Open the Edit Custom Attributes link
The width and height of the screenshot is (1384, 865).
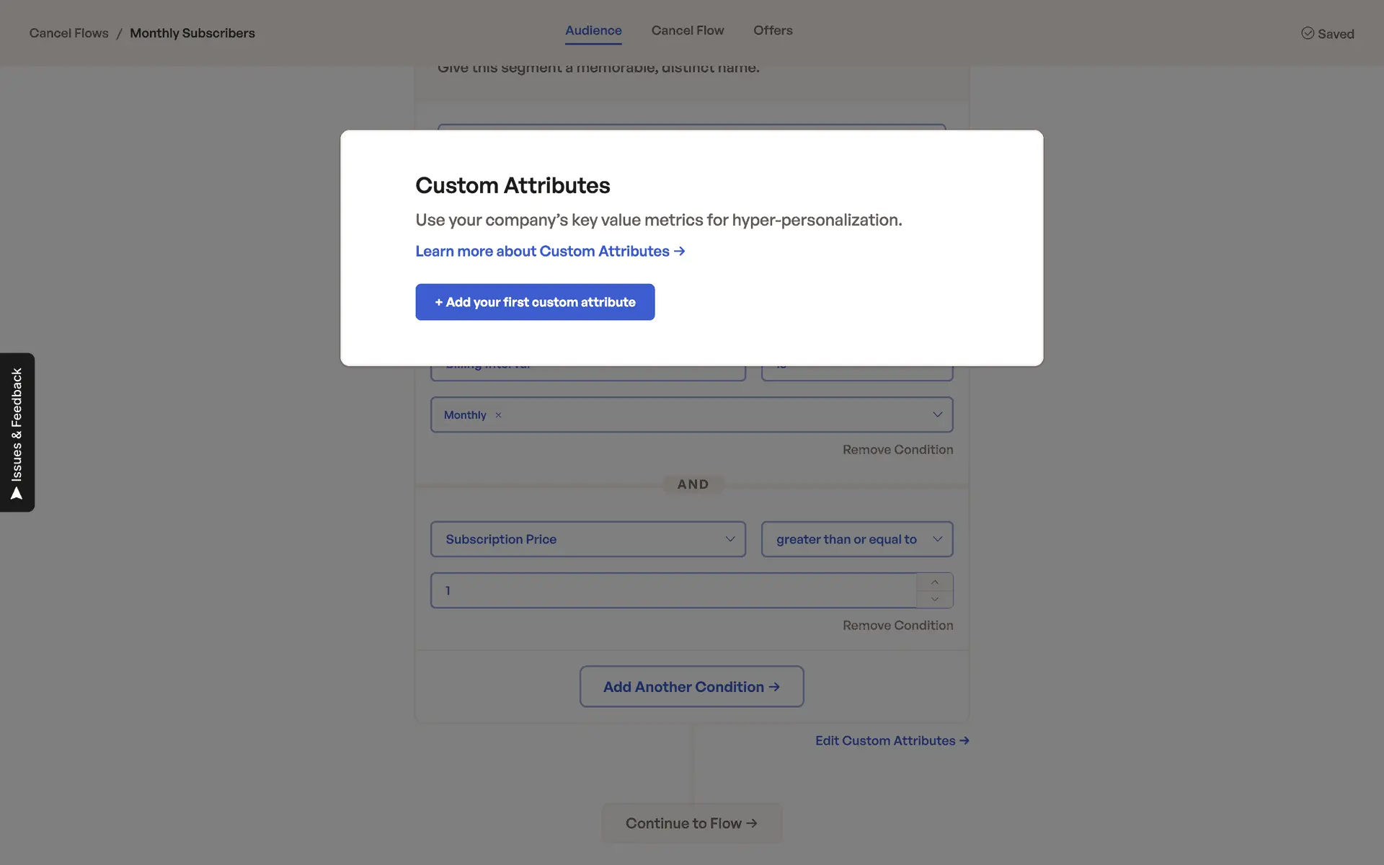click(892, 740)
